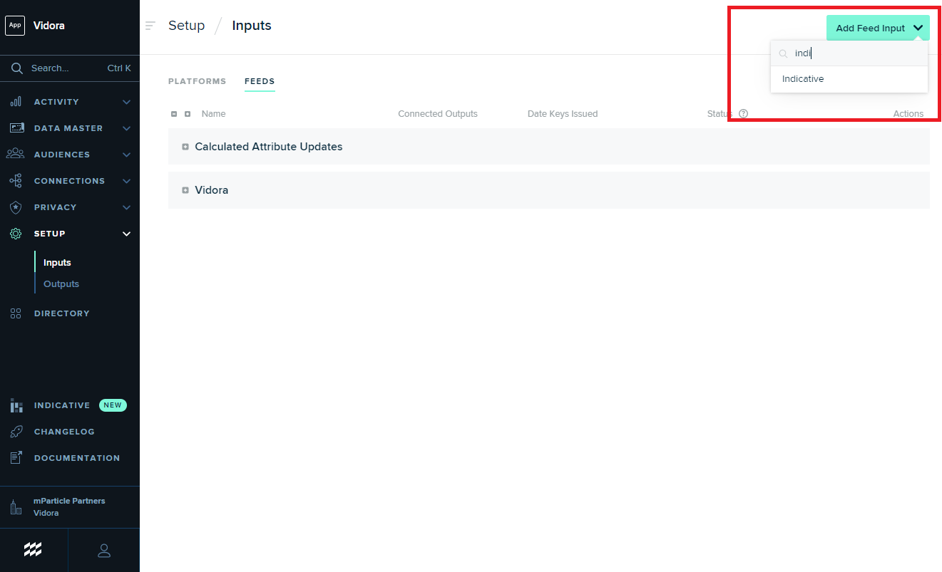This screenshot has width=942, height=572.
Task: Click the mParticle Partners building icon
Action: point(16,507)
